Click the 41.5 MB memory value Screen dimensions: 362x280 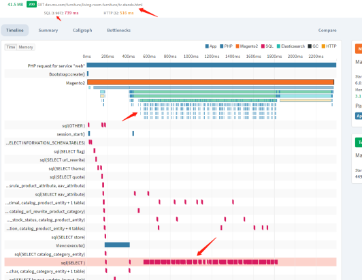16,4
